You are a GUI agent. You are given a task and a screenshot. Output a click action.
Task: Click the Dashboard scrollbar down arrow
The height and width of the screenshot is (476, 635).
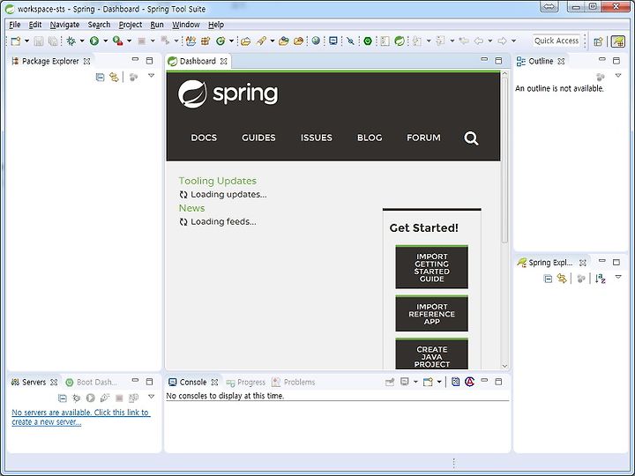pyautogui.click(x=504, y=366)
